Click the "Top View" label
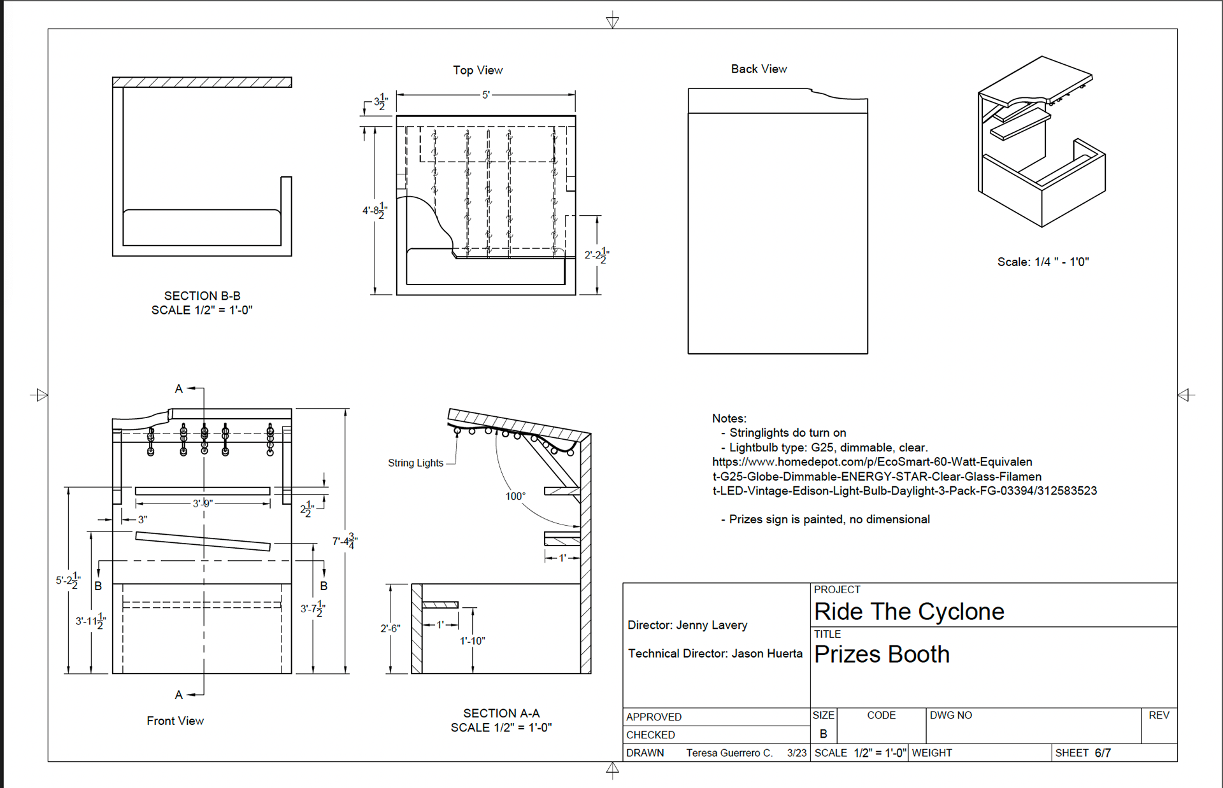The height and width of the screenshot is (788, 1223). click(x=478, y=70)
